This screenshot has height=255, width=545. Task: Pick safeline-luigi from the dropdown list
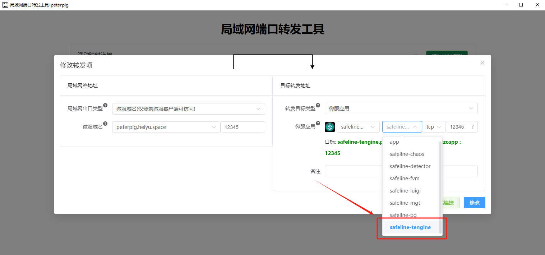[411, 191]
